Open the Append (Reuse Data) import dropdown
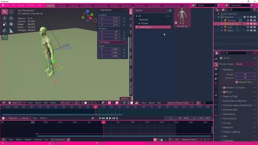The height and width of the screenshot is (145, 258). [x=180, y=103]
